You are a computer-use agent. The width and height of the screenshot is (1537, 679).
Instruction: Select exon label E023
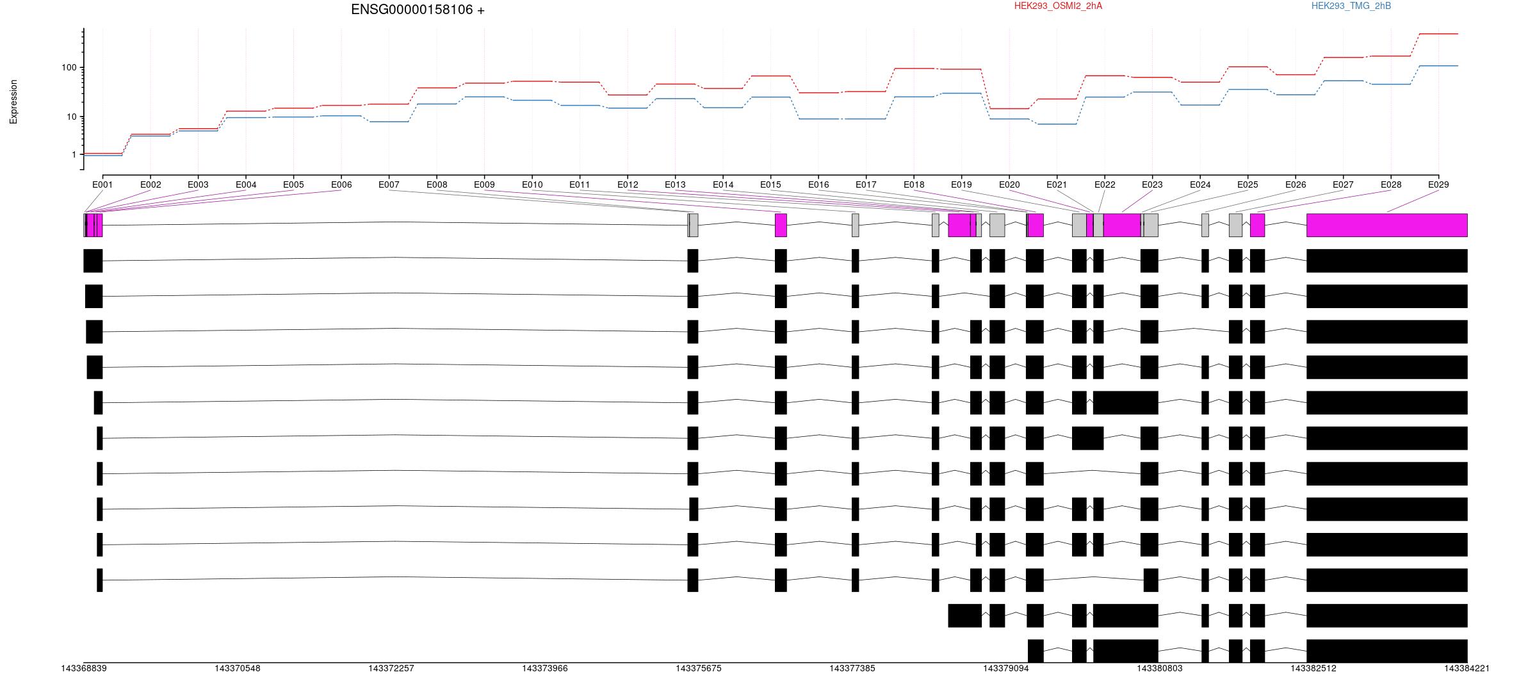[x=1152, y=184]
